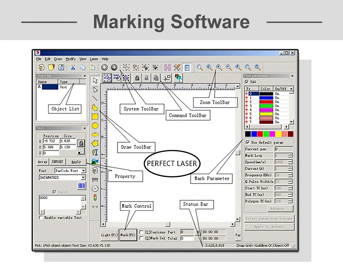The image size is (343, 270).
Task: Click the Cut scissors icon
Action: pyautogui.click(x=73, y=67)
